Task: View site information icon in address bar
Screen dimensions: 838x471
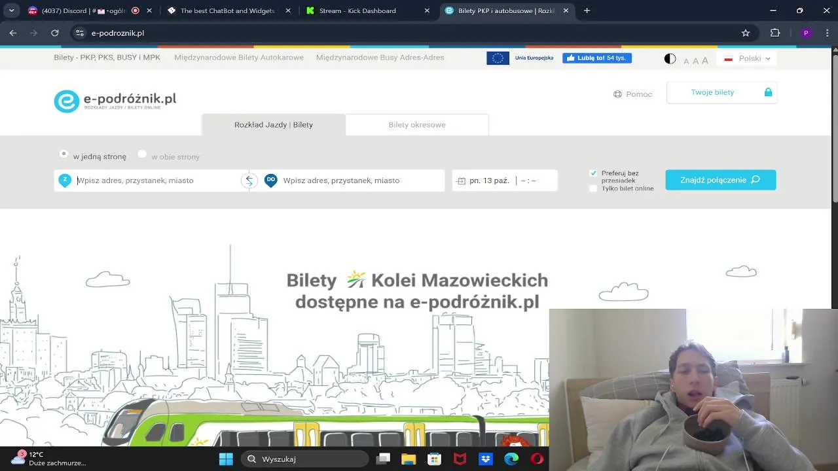Action: pyautogui.click(x=79, y=33)
